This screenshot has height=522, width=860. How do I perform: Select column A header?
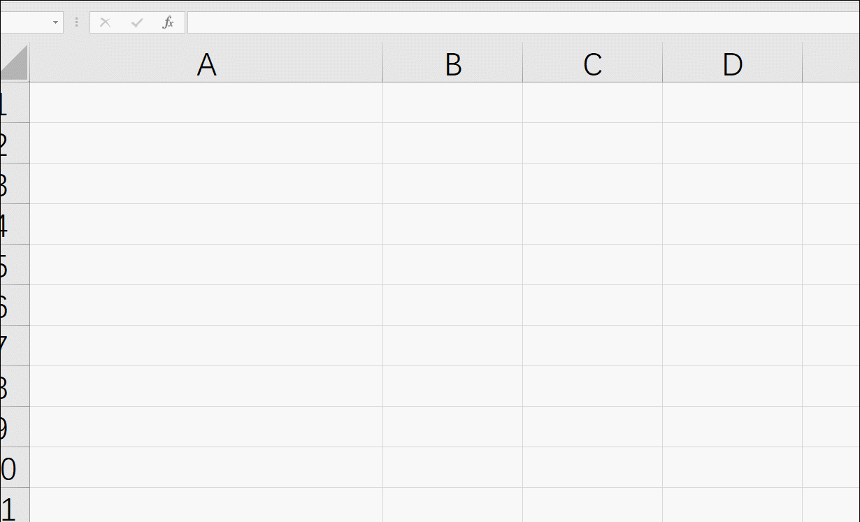[x=206, y=63]
